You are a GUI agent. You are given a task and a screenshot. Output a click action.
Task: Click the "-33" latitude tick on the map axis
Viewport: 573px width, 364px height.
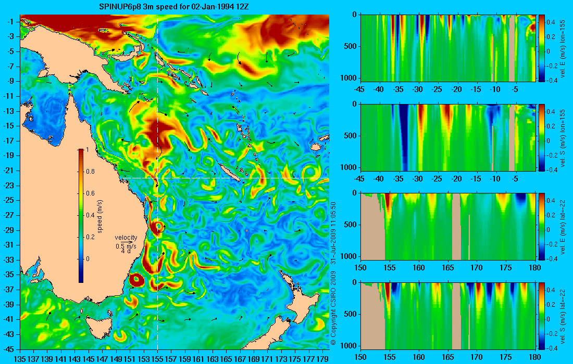[x=9, y=259]
